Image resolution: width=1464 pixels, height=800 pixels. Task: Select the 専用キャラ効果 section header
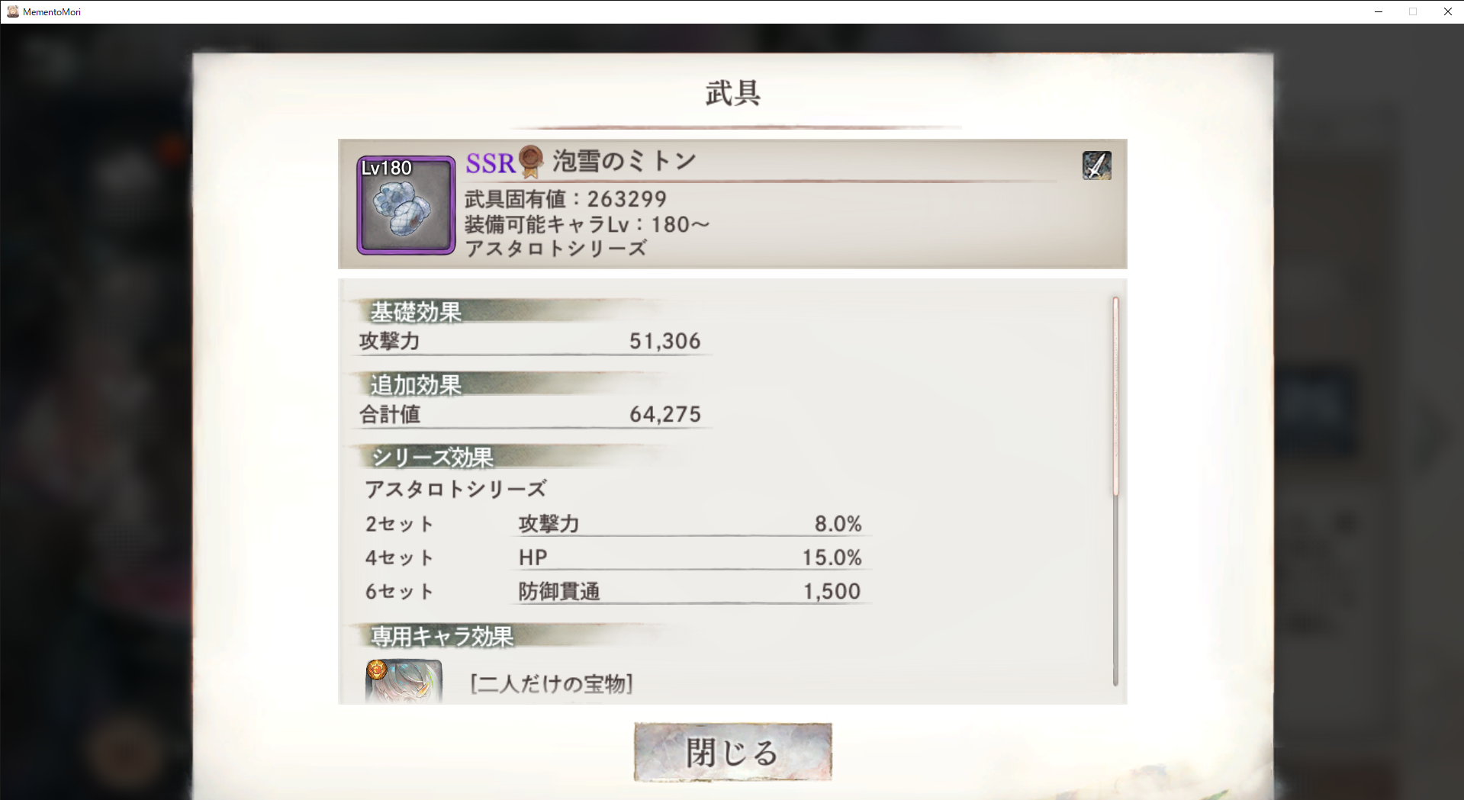pos(442,636)
